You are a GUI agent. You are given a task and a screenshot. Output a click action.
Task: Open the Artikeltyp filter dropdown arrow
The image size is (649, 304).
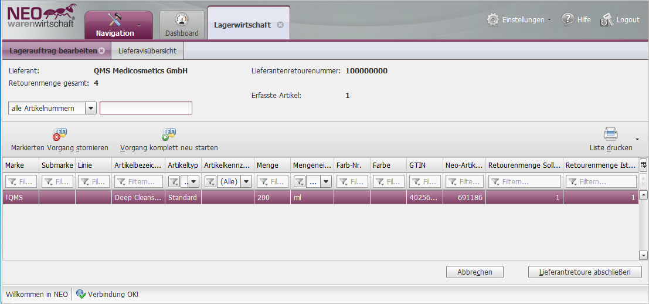pos(193,181)
